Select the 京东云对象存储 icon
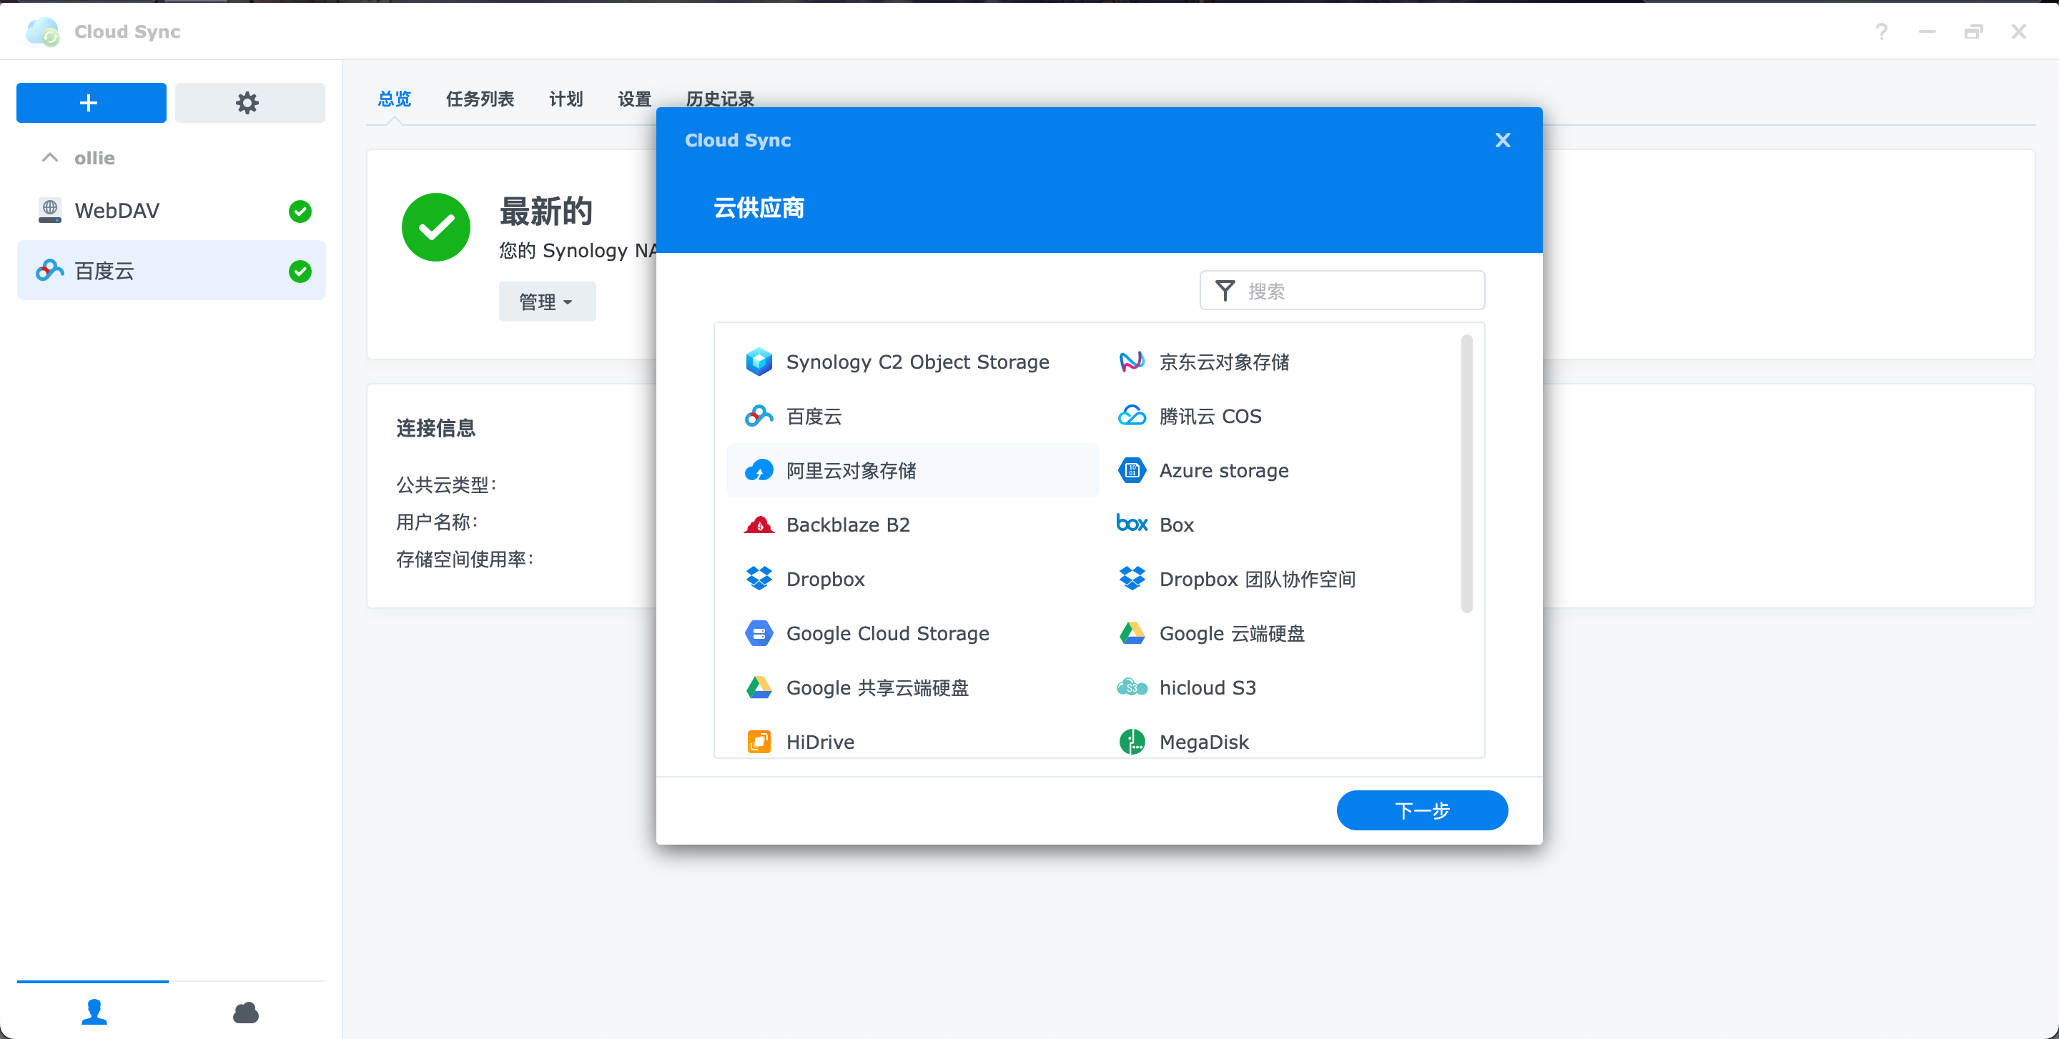Screen dimensions: 2059x1039 [x=1132, y=362]
